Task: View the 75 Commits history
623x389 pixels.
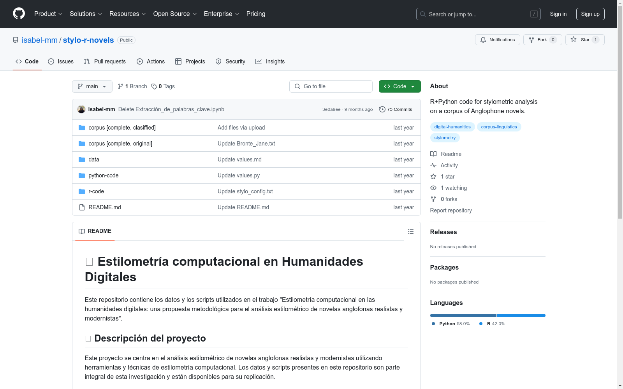Action: (x=396, y=109)
